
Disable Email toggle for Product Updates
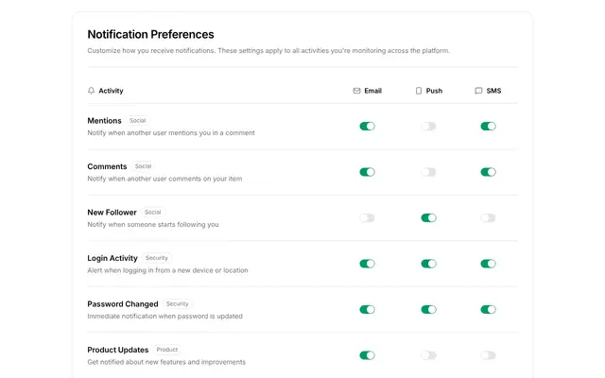coord(367,355)
